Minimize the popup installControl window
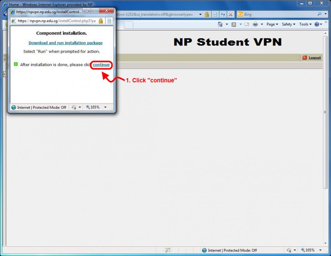Viewport: 331px width, 256px height. (x=87, y=11)
